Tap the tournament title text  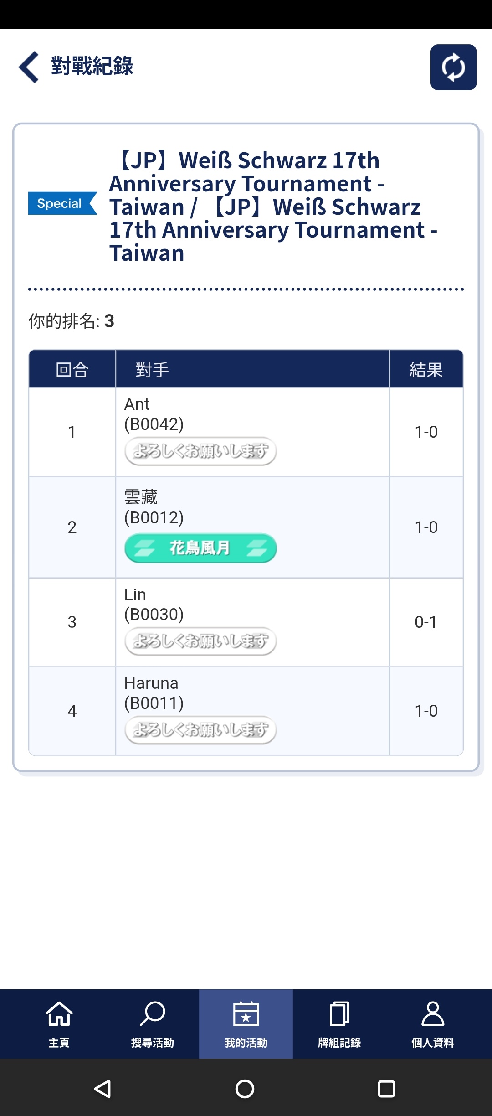(273, 207)
